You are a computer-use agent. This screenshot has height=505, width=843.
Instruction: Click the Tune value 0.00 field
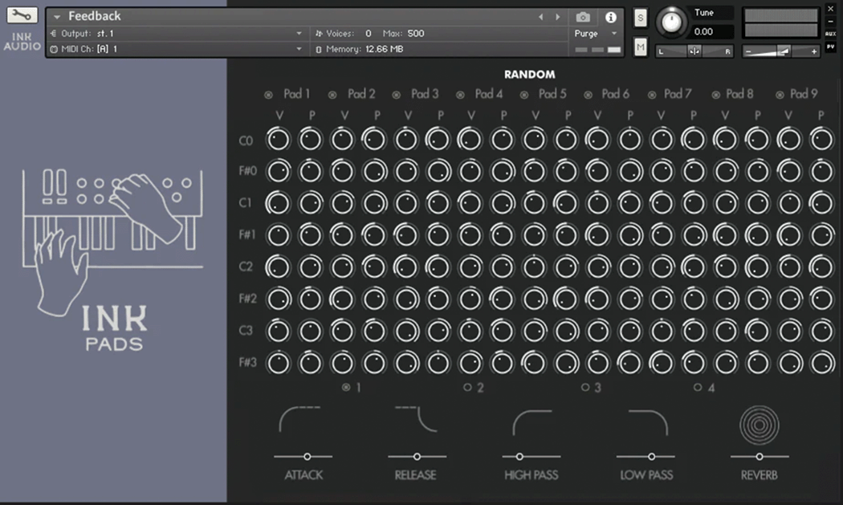(x=711, y=32)
